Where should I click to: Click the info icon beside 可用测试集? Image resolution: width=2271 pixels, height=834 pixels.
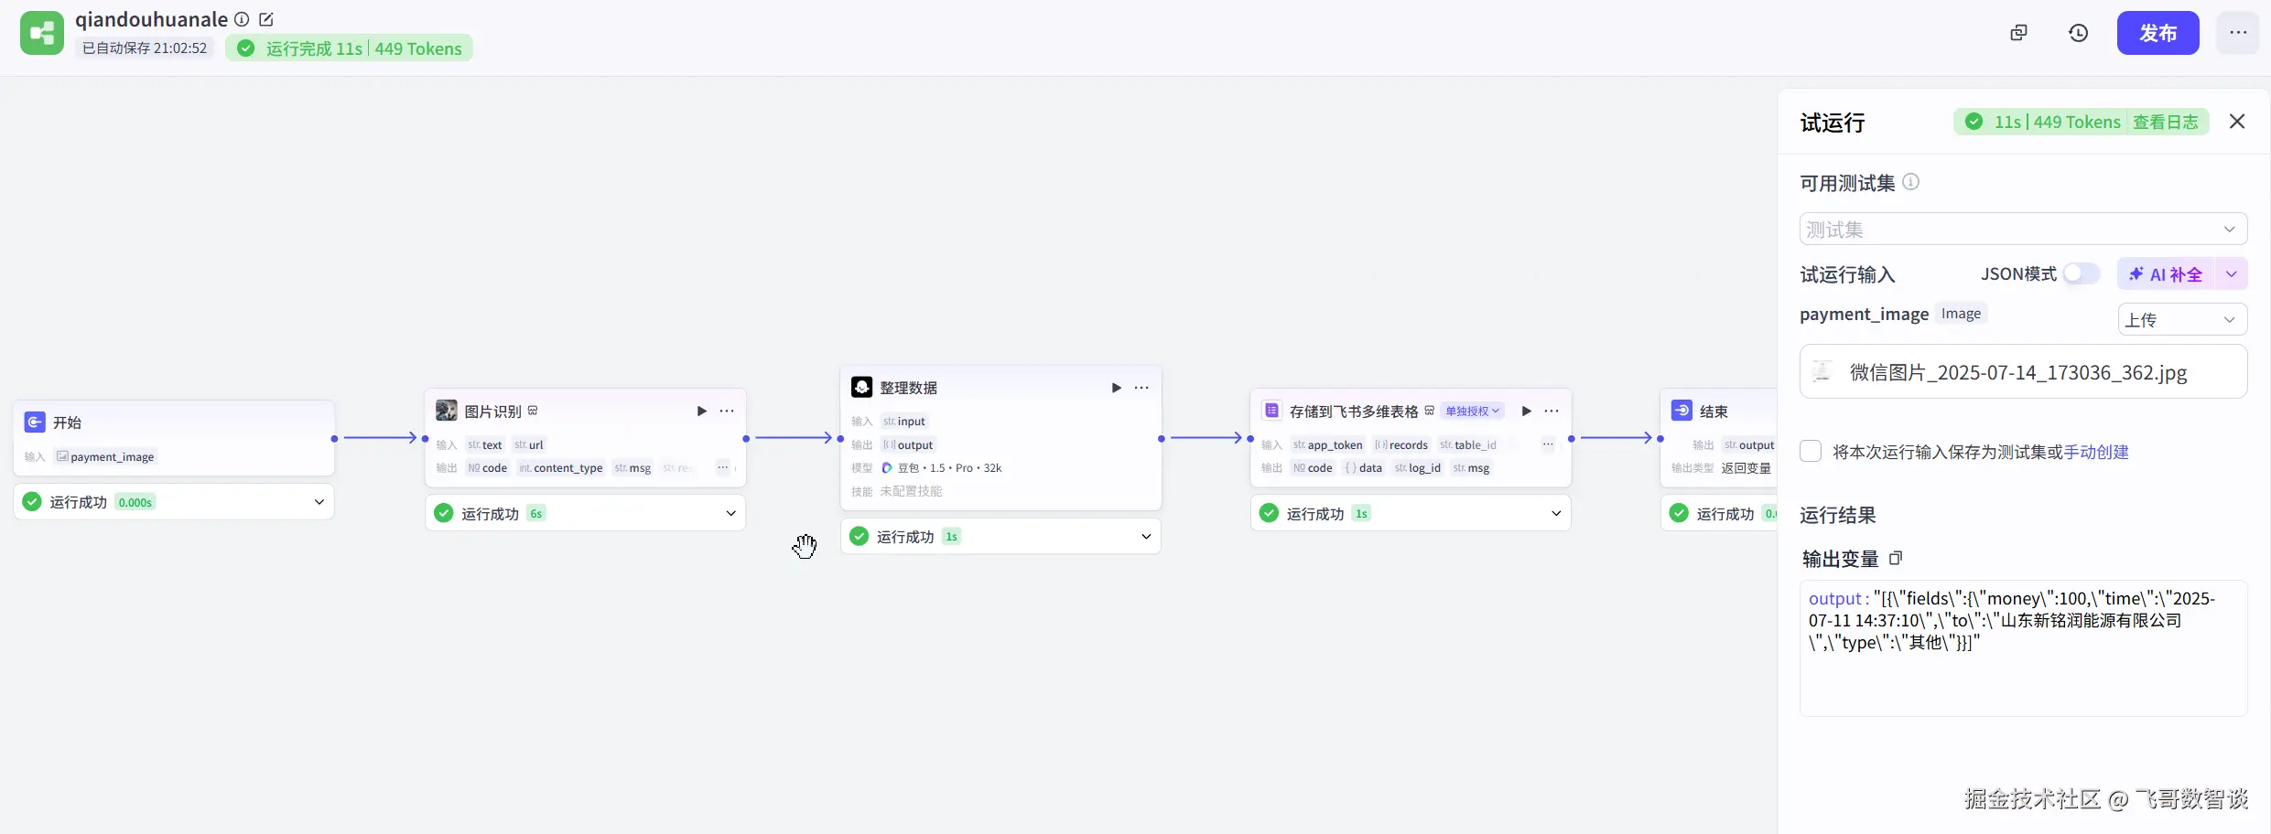coord(1911,182)
